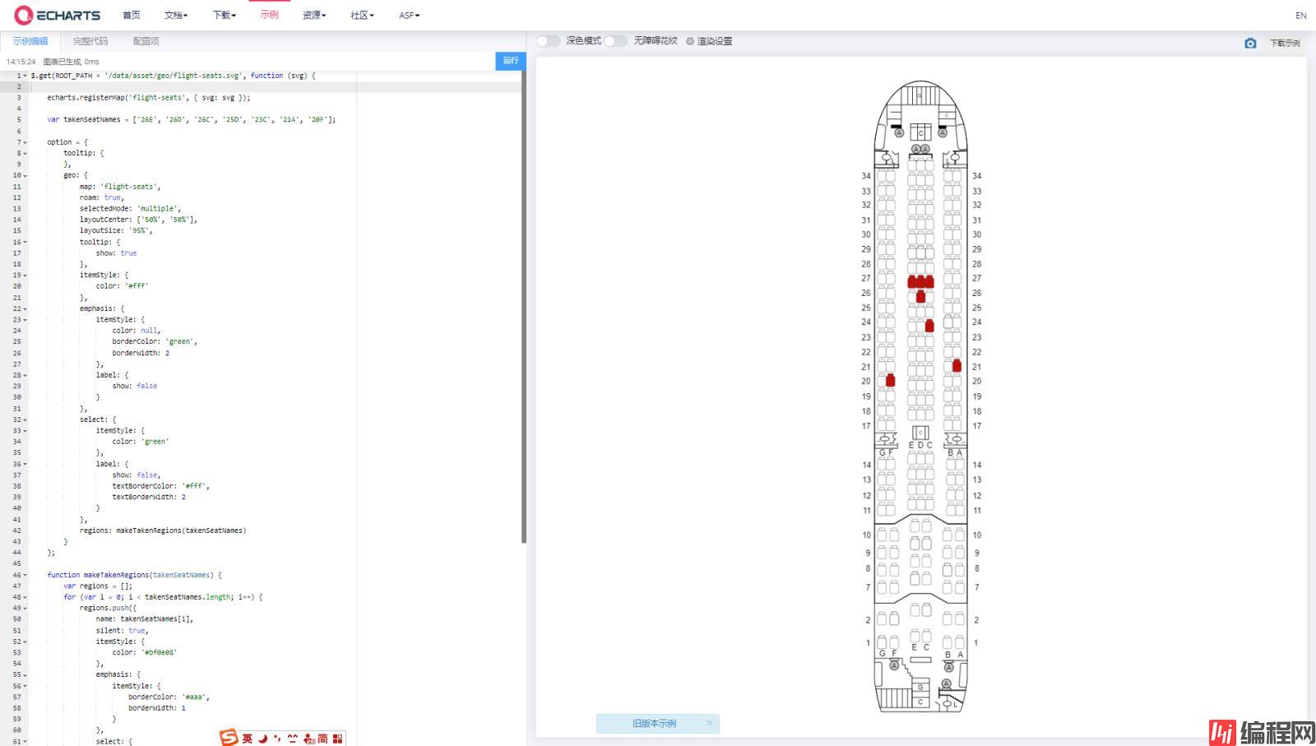Click the Sogou emoji face icon
This screenshot has width=1316, height=746.
tap(293, 739)
